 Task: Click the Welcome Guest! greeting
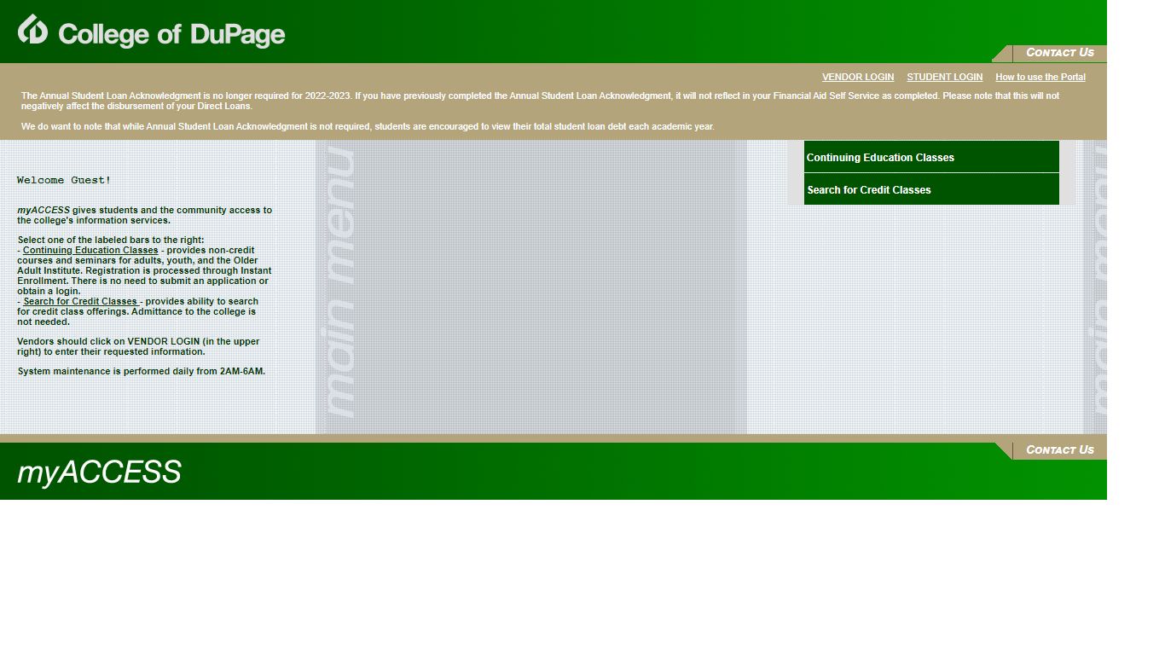64,180
